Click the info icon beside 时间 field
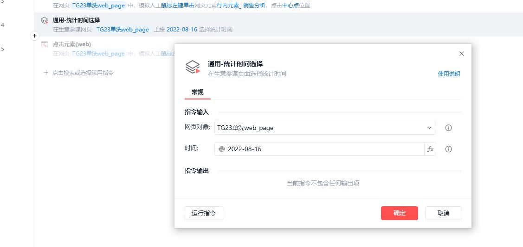Image resolution: width=523 pixels, height=247 pixels. [448, 149]
